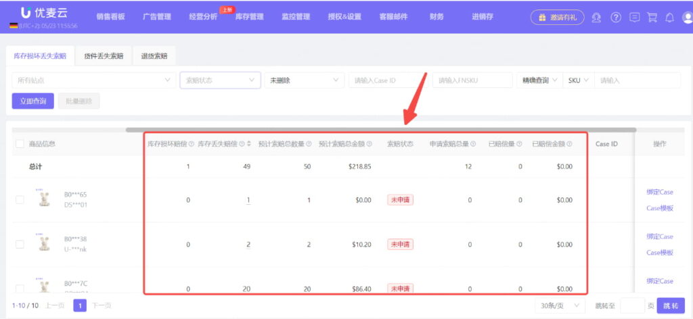This screenshot has width=693, height=319.
Task: Click the 跳转 jump button
Action: tap(671, 305)
